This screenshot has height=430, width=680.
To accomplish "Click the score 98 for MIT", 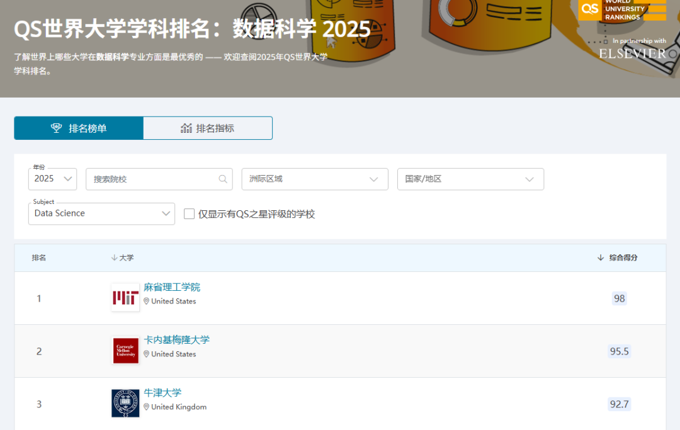I will pyautogui.click(x=620, y=298).
